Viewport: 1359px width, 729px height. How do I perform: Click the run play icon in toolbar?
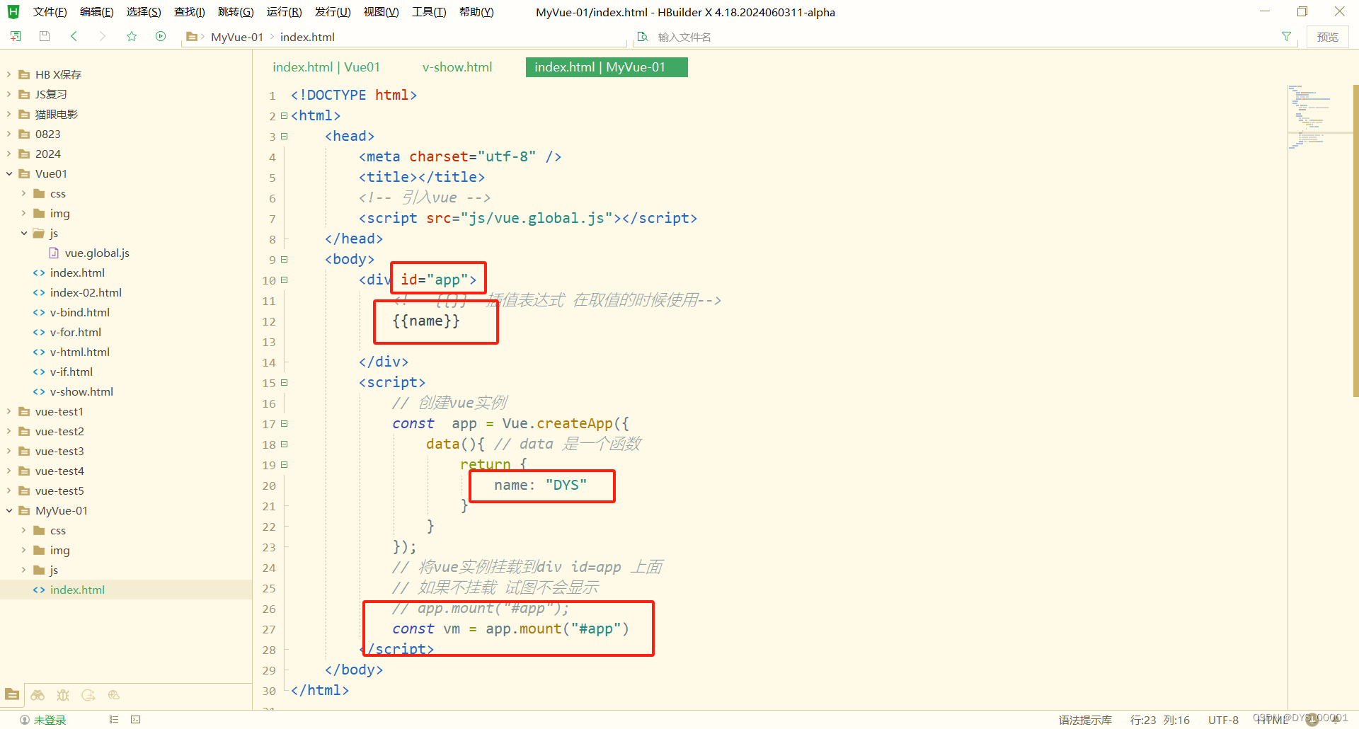point(161,36)
